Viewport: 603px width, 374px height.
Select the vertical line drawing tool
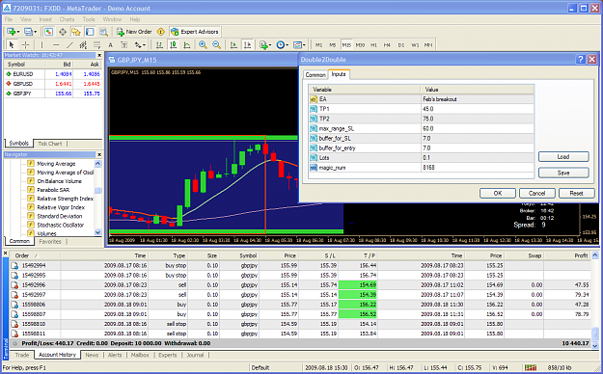pyautogui.click(x=41, y=45)
